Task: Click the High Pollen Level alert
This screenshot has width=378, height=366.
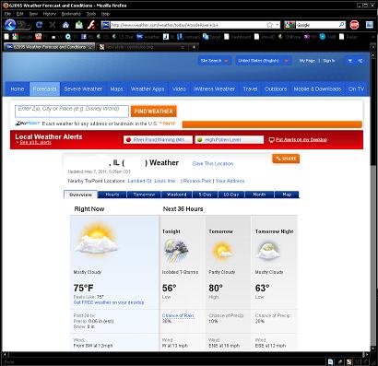Action: (230, 139)
